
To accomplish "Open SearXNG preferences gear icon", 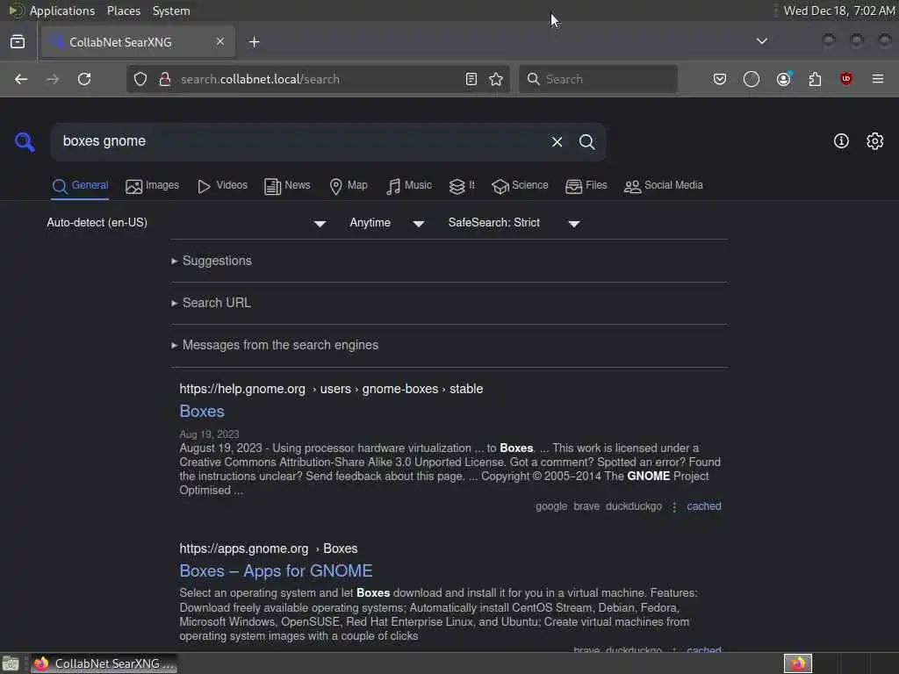I will [875, 141].
